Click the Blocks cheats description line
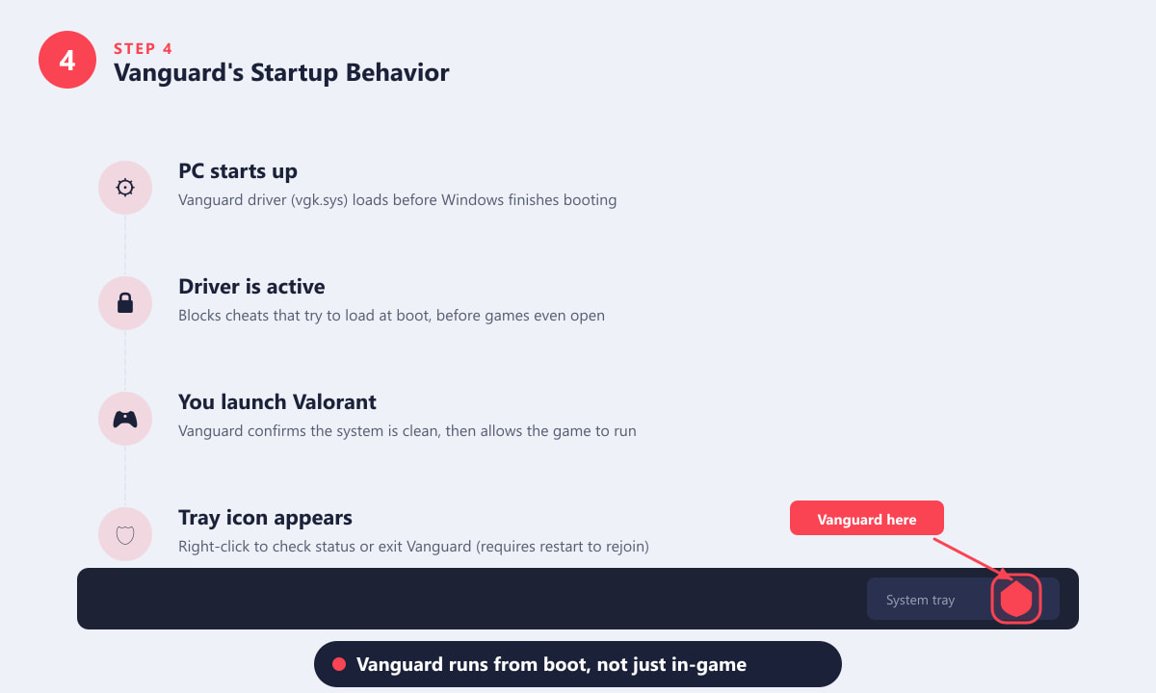 (391, 316)
